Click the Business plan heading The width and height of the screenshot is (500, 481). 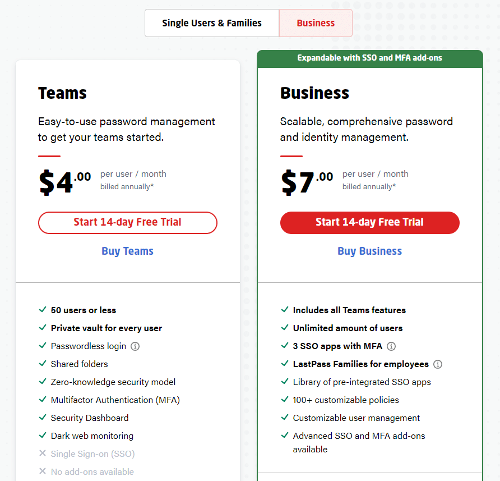pos(314,93)
